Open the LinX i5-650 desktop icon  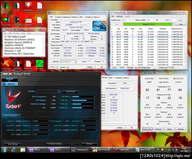(17, 22)
